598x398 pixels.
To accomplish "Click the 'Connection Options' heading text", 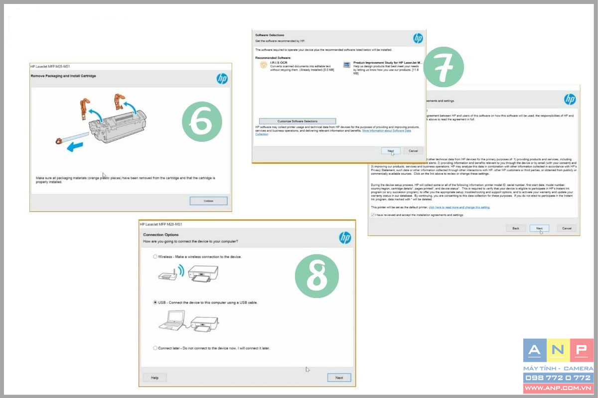I will [161, 235].
